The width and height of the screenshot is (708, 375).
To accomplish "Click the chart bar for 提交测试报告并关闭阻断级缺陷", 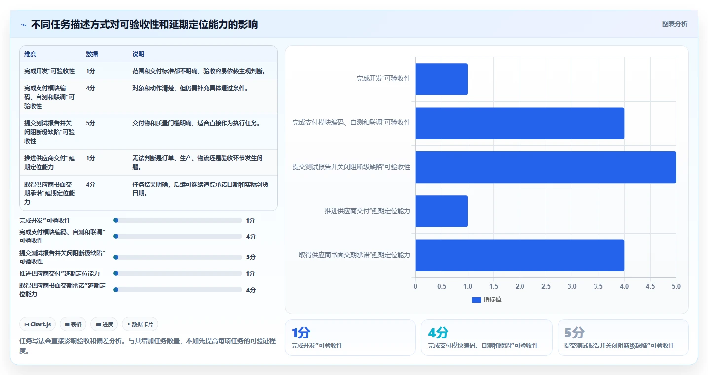I will 546,167.
